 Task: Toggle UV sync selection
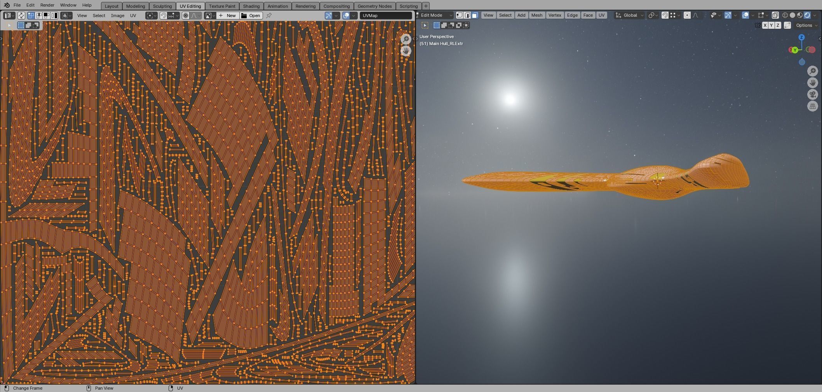pyautogui.click(x=21, y=16)
